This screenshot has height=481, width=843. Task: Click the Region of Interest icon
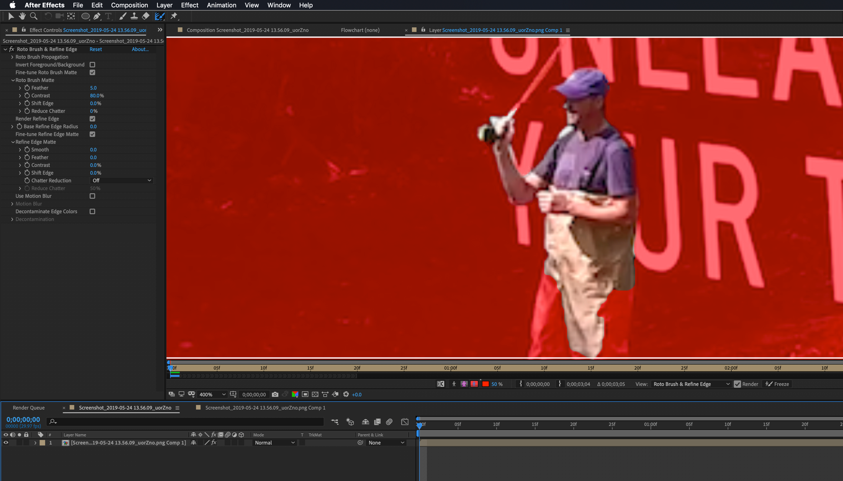[x=305, y=395]
